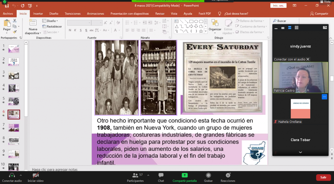Decrease font size with the smaller A icon
Screen dimensions: 334x184
point(111,23)
